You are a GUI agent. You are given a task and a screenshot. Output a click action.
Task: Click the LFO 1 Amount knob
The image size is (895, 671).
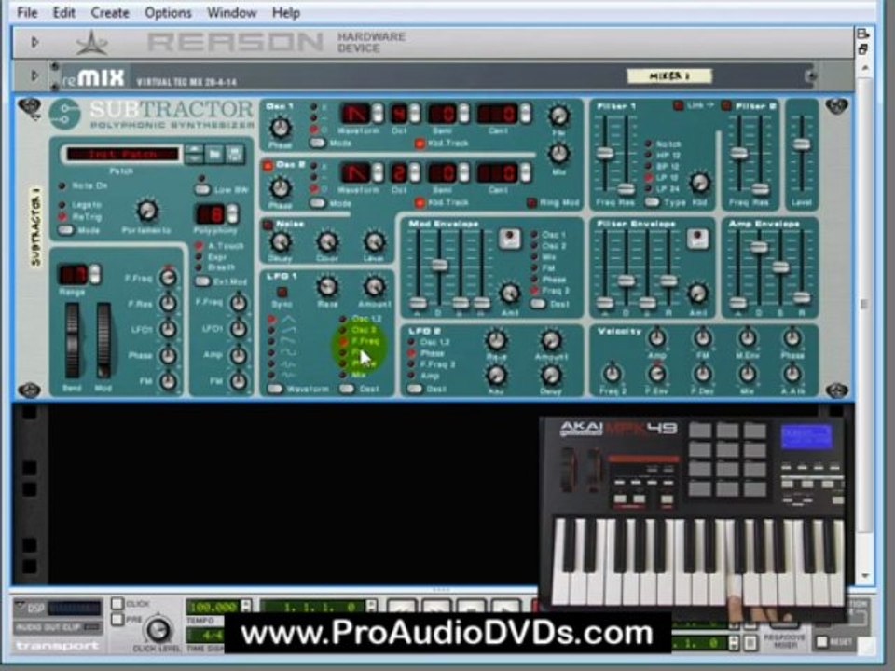[374, 286]
